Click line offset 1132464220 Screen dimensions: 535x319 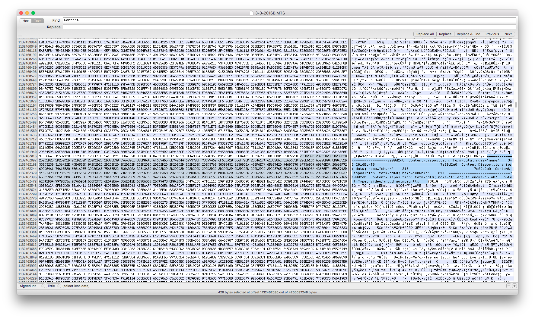27,278
